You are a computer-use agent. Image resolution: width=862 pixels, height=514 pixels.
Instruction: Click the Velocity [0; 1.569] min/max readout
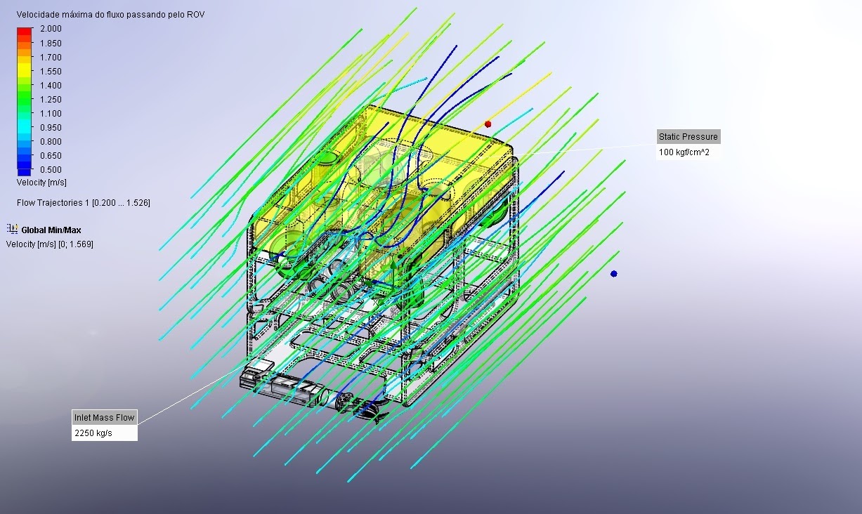(49, 244)
